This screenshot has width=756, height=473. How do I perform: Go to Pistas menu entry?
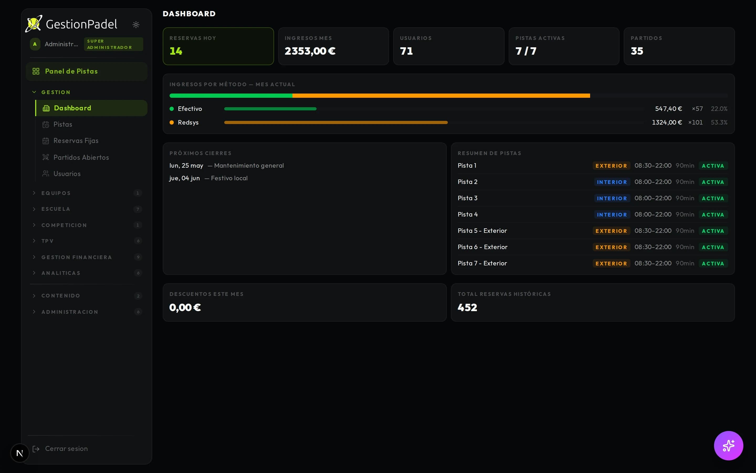click(91, 125)
